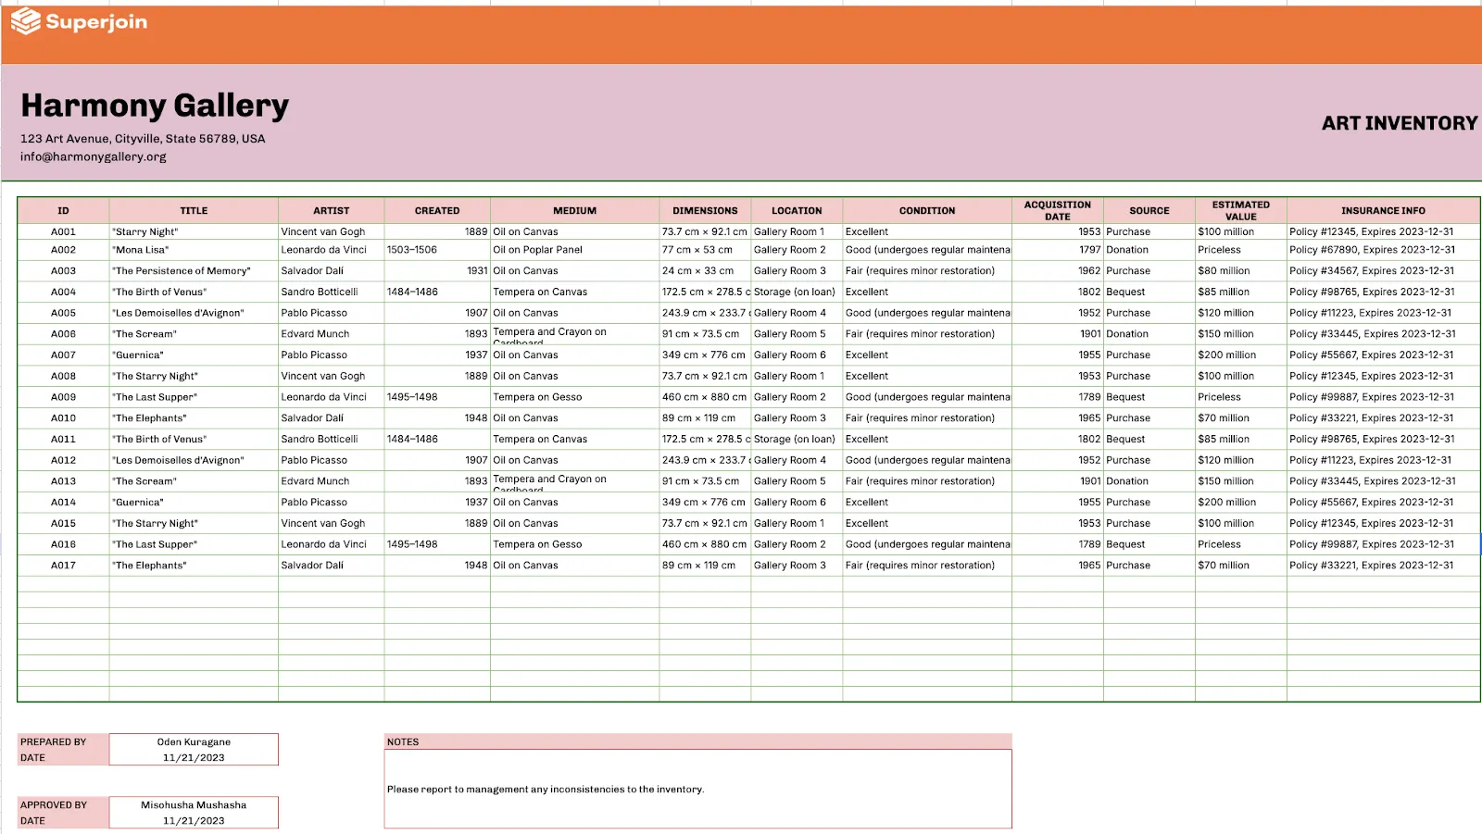This screenshot has height=834, width=1482.
Task: Select dimensions cell '77 cm × 53 cm'
Action: [x=705, y=250]
